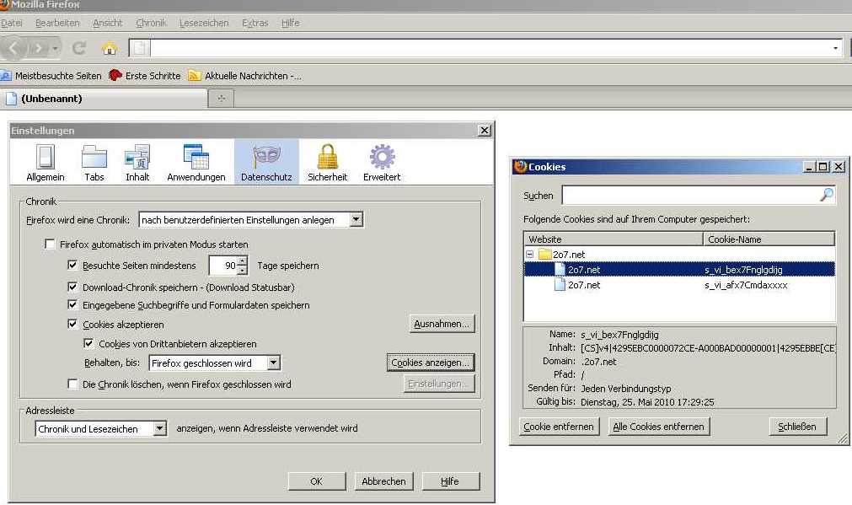Open the Allgemein settings pane

click(46, 162)
